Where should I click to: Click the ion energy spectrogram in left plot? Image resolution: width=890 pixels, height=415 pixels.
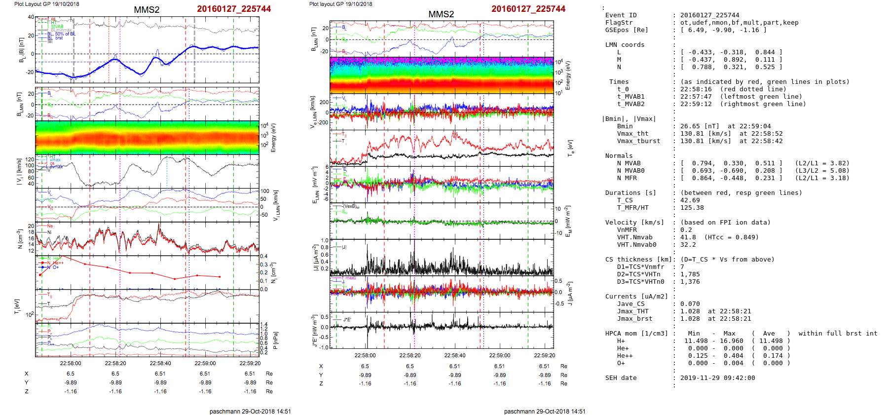pyautogui.click(x=147, y=137)
